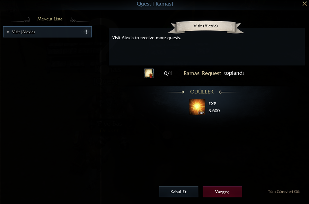Click the 3.600 EXP amount
The width and height of the screenshot is (309, 204).
point(214,111)
